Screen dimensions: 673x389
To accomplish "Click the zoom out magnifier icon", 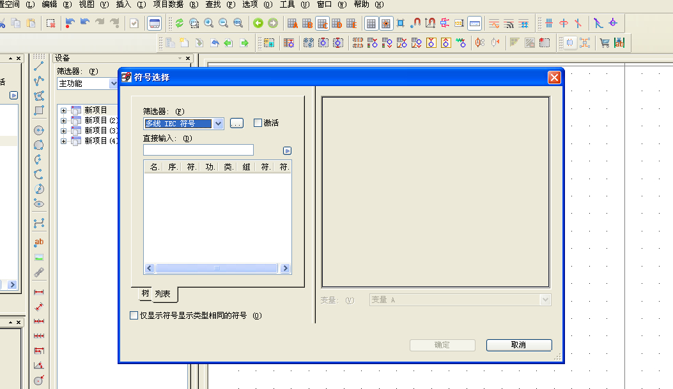I will (x=223, y=23).
